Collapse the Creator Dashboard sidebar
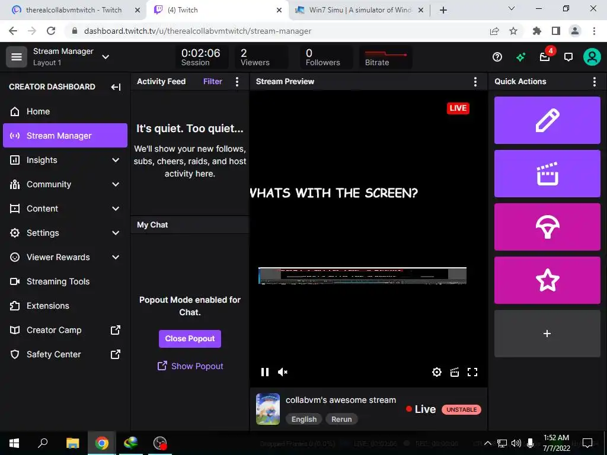607x455 pixels. 116,87
